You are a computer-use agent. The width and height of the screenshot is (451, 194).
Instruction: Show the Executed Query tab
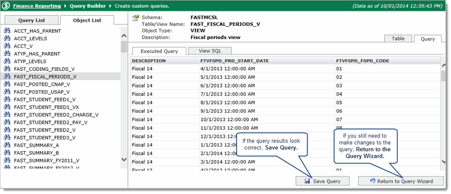pos(159,51)
